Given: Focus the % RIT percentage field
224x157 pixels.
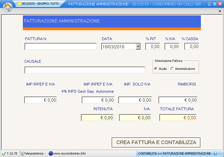Looking at the screenshot, I should (152, 46).
